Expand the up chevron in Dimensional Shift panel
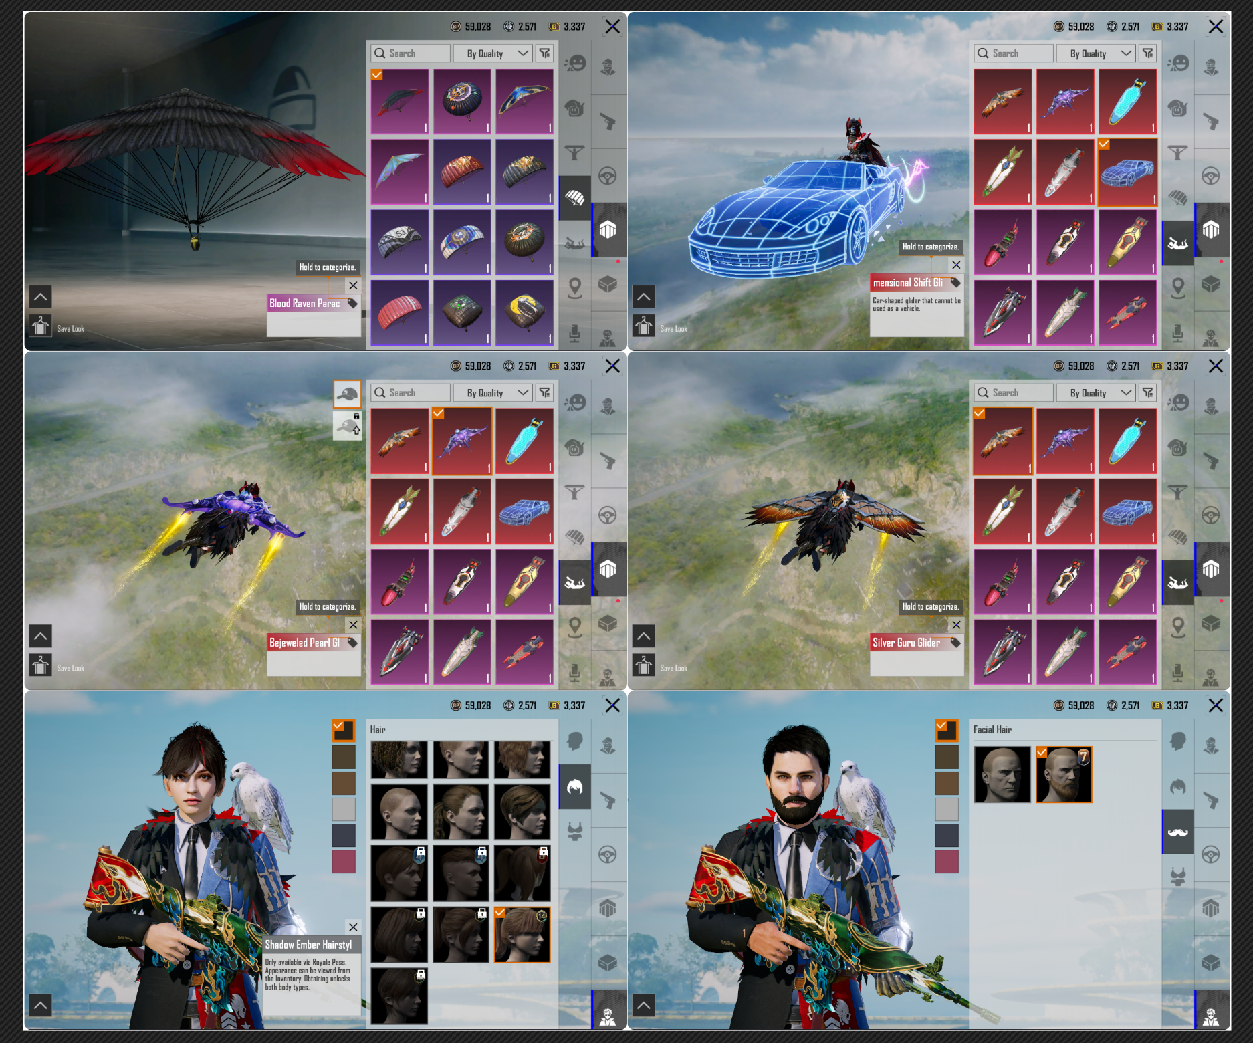The width and height of the screenshot is (1253, 1043). [644, 297]
